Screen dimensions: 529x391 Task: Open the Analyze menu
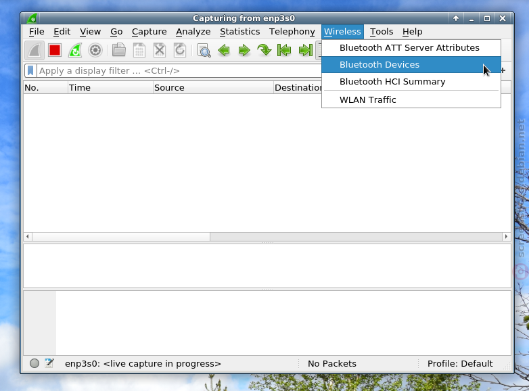pos(193,32)
